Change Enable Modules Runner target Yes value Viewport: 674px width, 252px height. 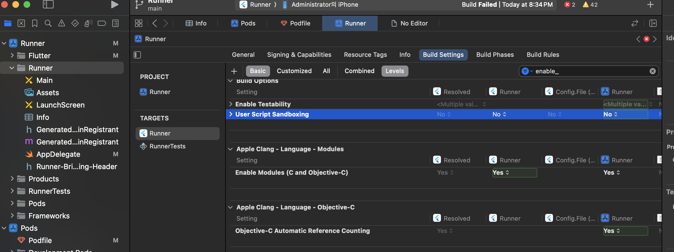coord(514,172)
